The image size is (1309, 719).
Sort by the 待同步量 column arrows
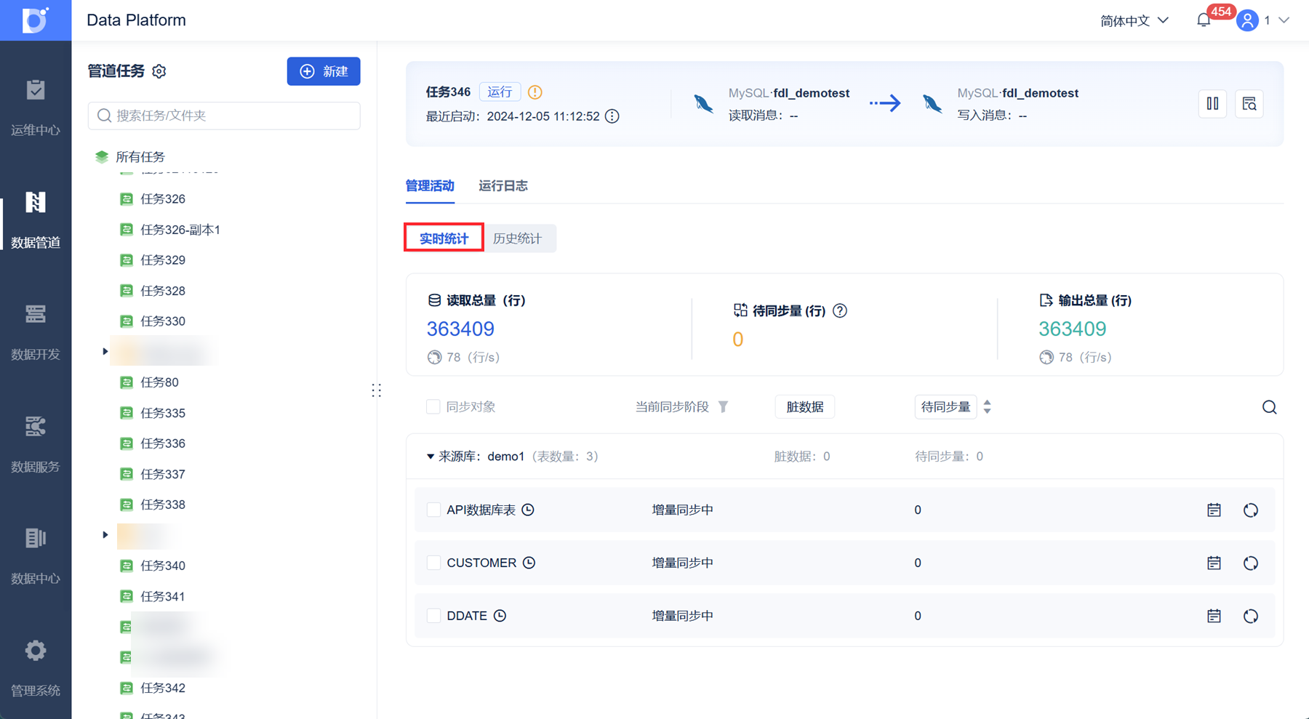pyautogui.click(x=987, y=407)
